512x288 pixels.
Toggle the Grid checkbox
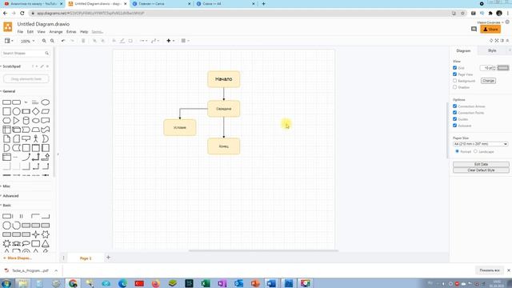[455, 67]
